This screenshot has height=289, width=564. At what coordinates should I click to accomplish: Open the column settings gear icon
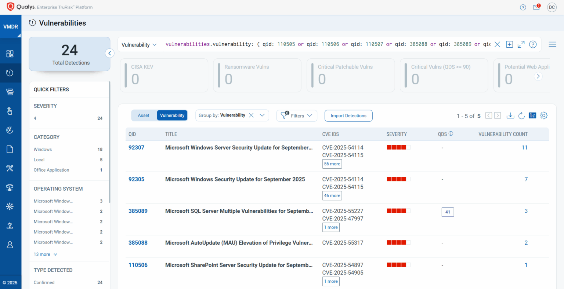coord(544,115)
